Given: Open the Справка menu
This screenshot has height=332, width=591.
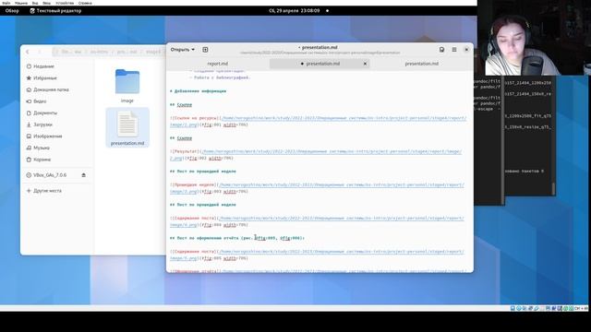Looking at the screenshot, I should (85, 3).
